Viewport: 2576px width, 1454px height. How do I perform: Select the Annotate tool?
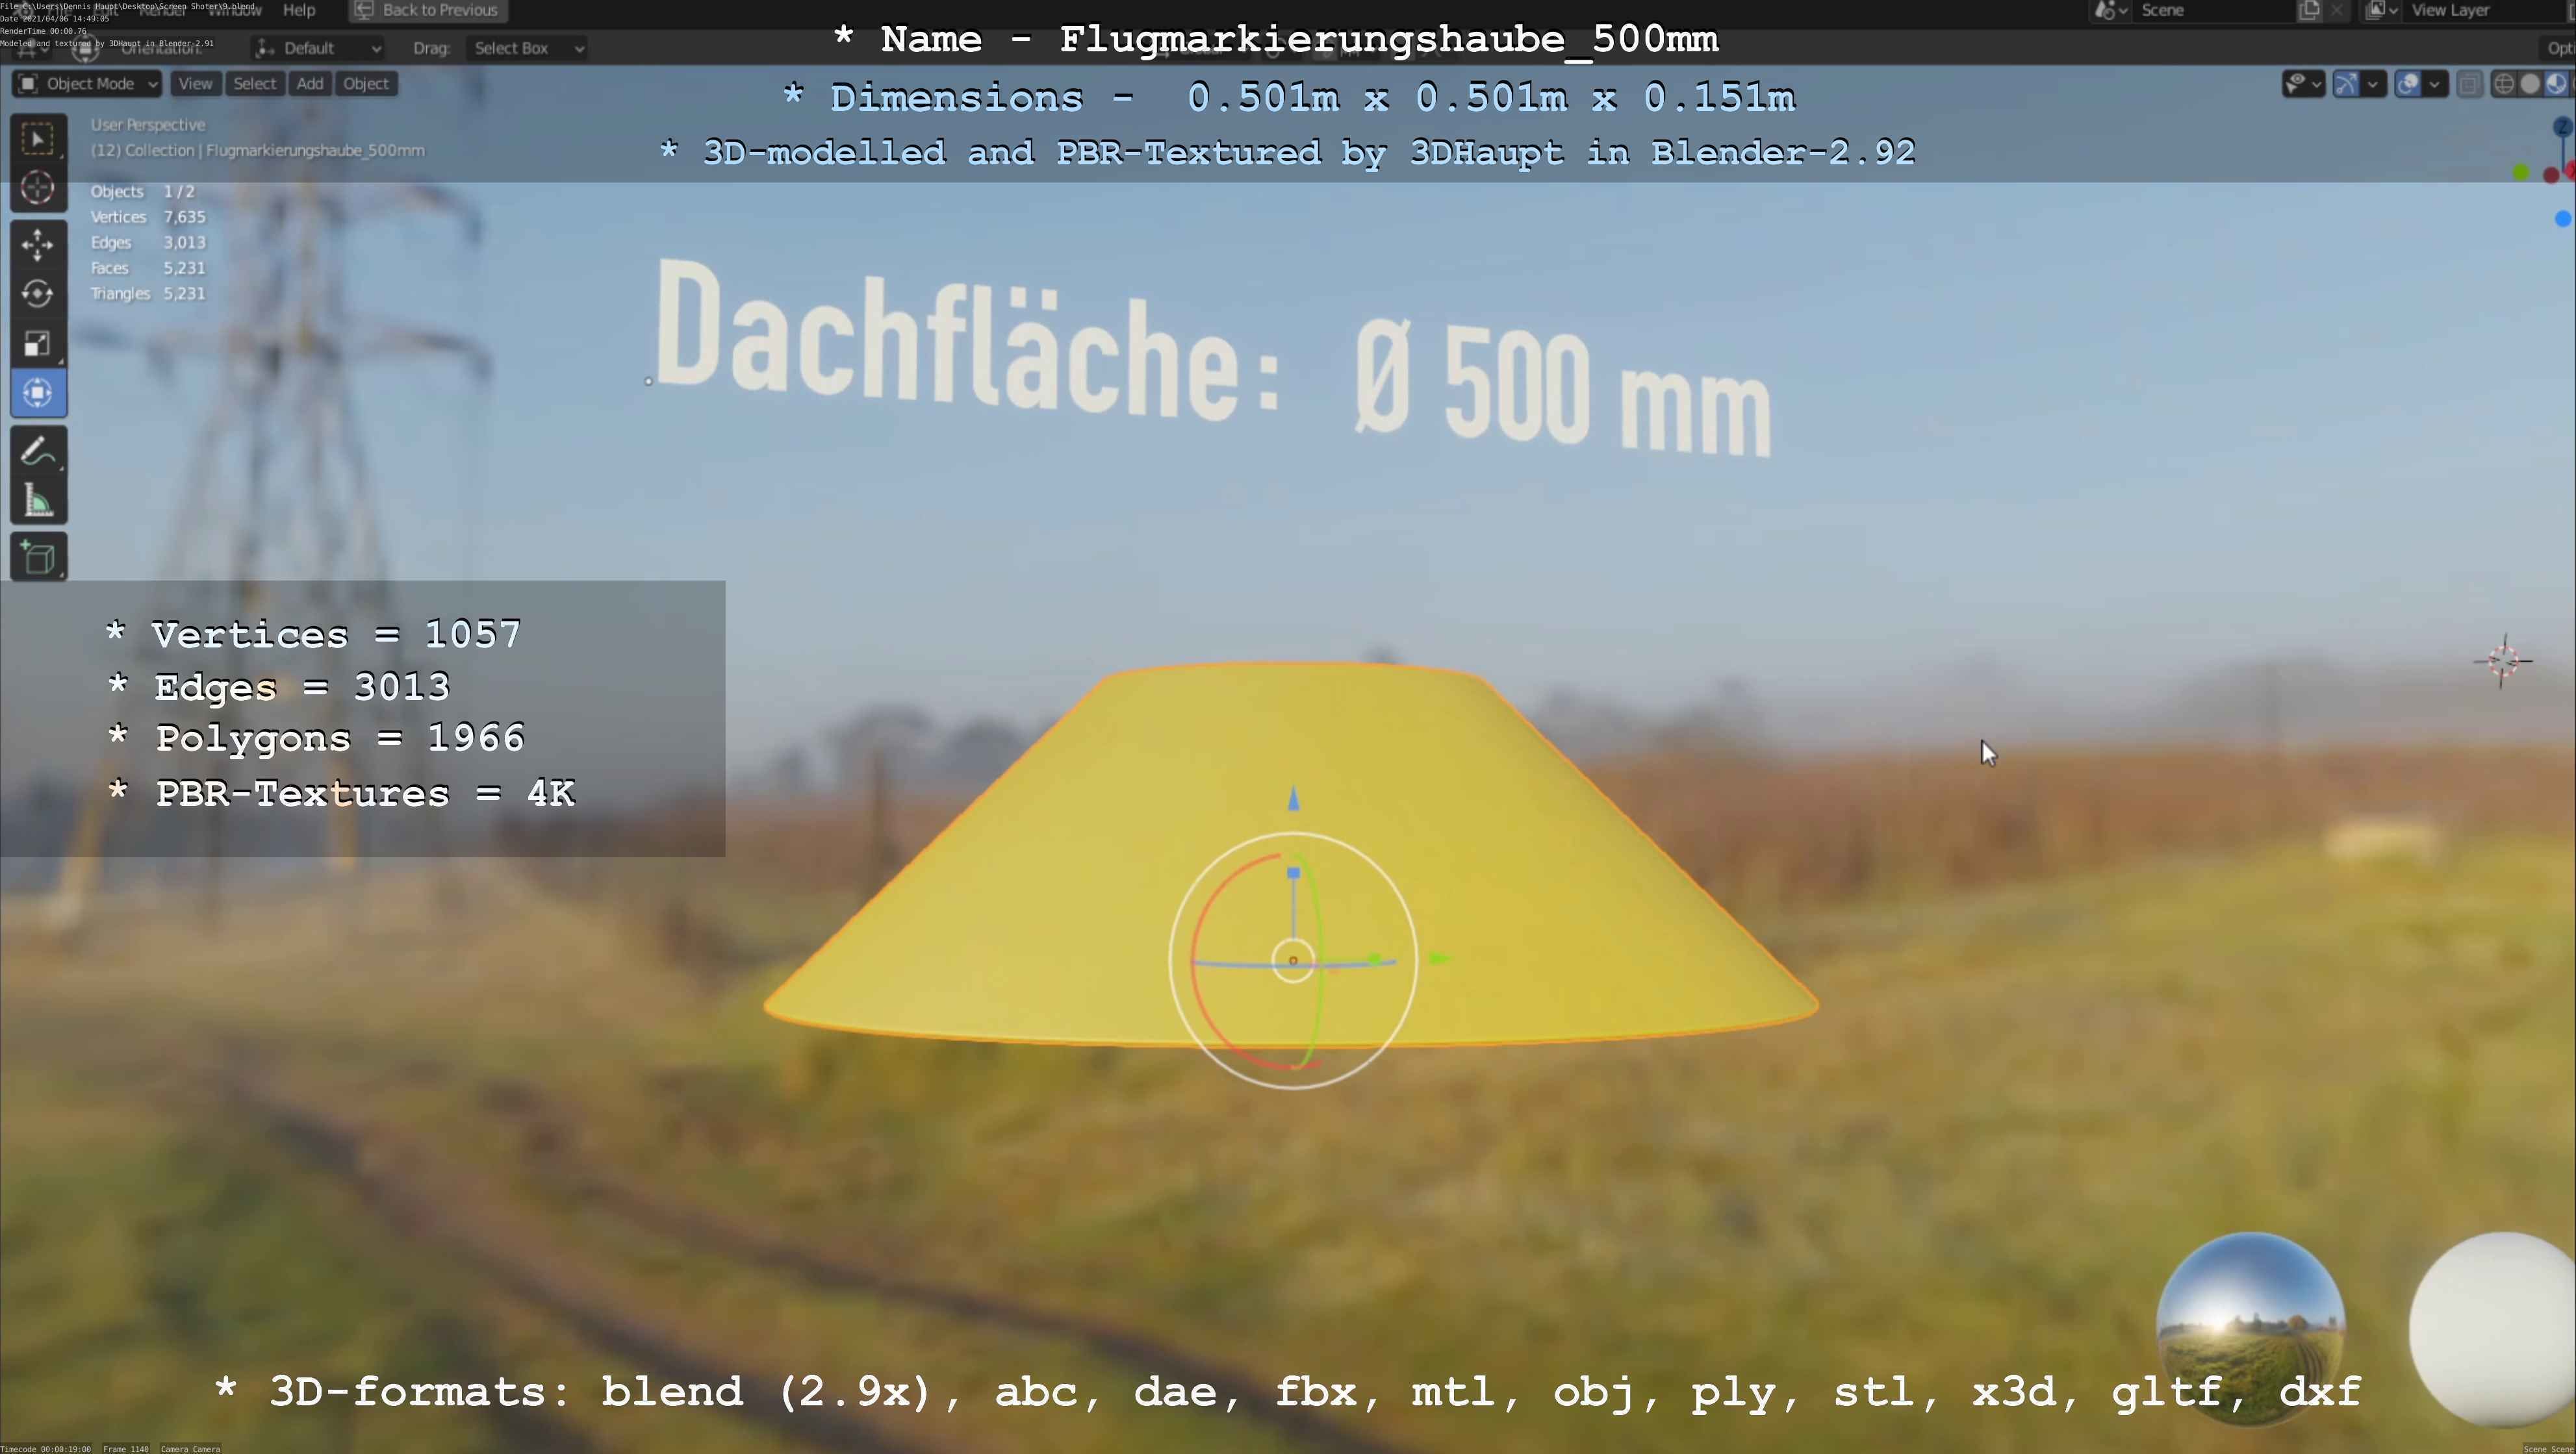(38, 452)
